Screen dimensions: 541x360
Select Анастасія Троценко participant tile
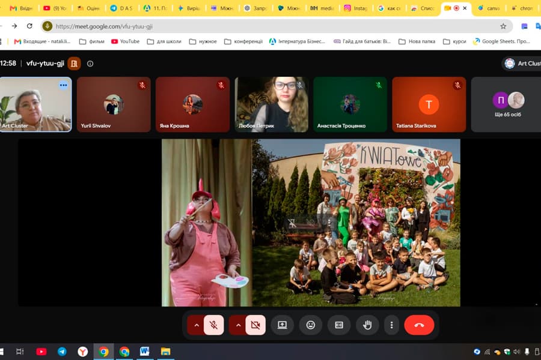(350, 104)
